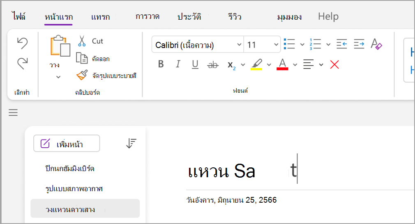Screen dimensions: 415x224
Task: Select the วงแหวนดาวเสาร์ page
Action: [x=85, y=208]
